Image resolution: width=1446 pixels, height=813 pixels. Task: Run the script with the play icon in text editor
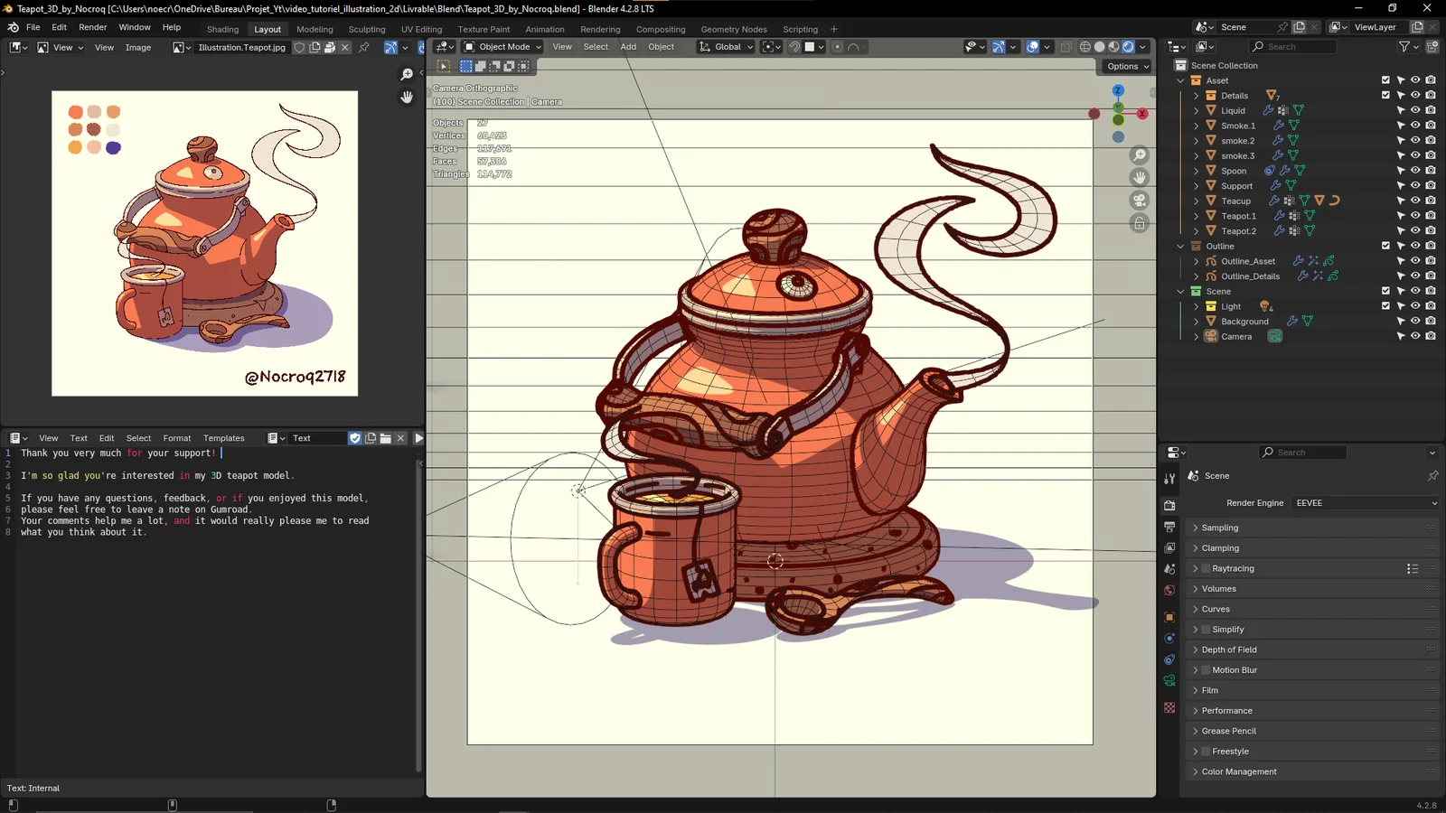[x=418, y=438]
